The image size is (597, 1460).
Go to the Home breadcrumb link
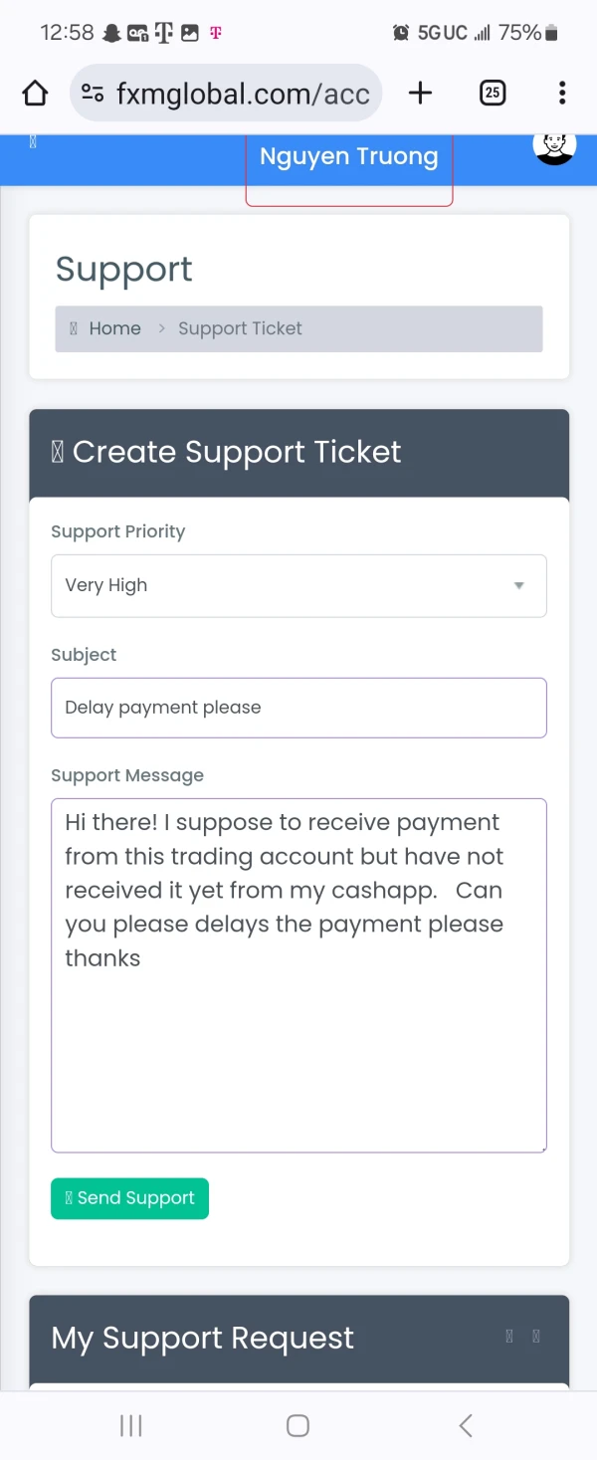(114, 328)
